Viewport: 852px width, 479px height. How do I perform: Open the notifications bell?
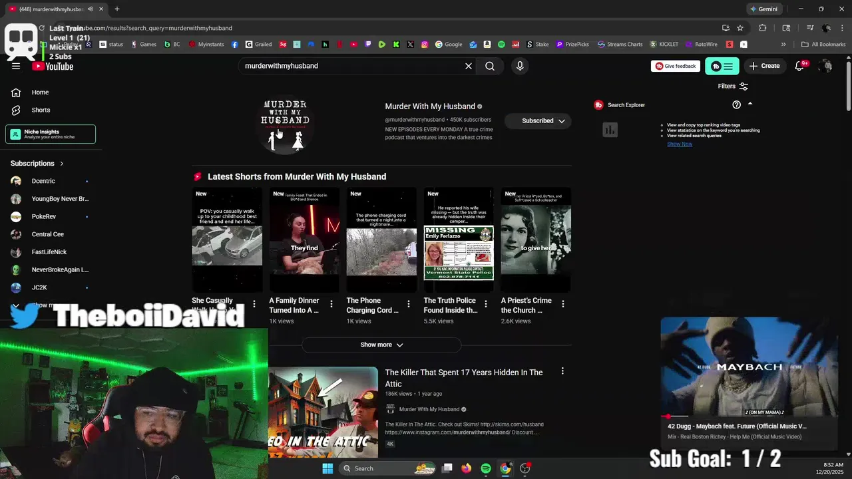tap(800, 66)
